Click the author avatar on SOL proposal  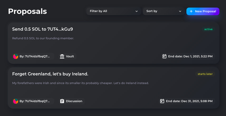16,56
